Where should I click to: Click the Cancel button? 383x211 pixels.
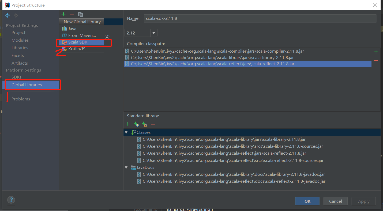(335, 201)
